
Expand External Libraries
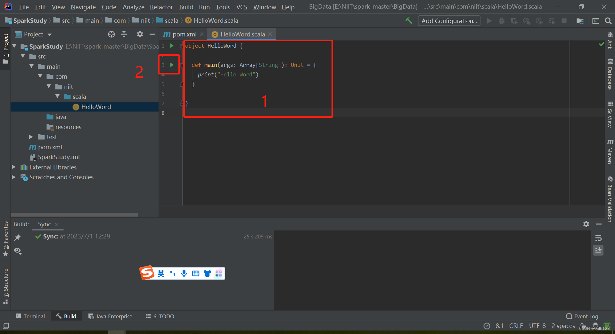click(13, 167)
